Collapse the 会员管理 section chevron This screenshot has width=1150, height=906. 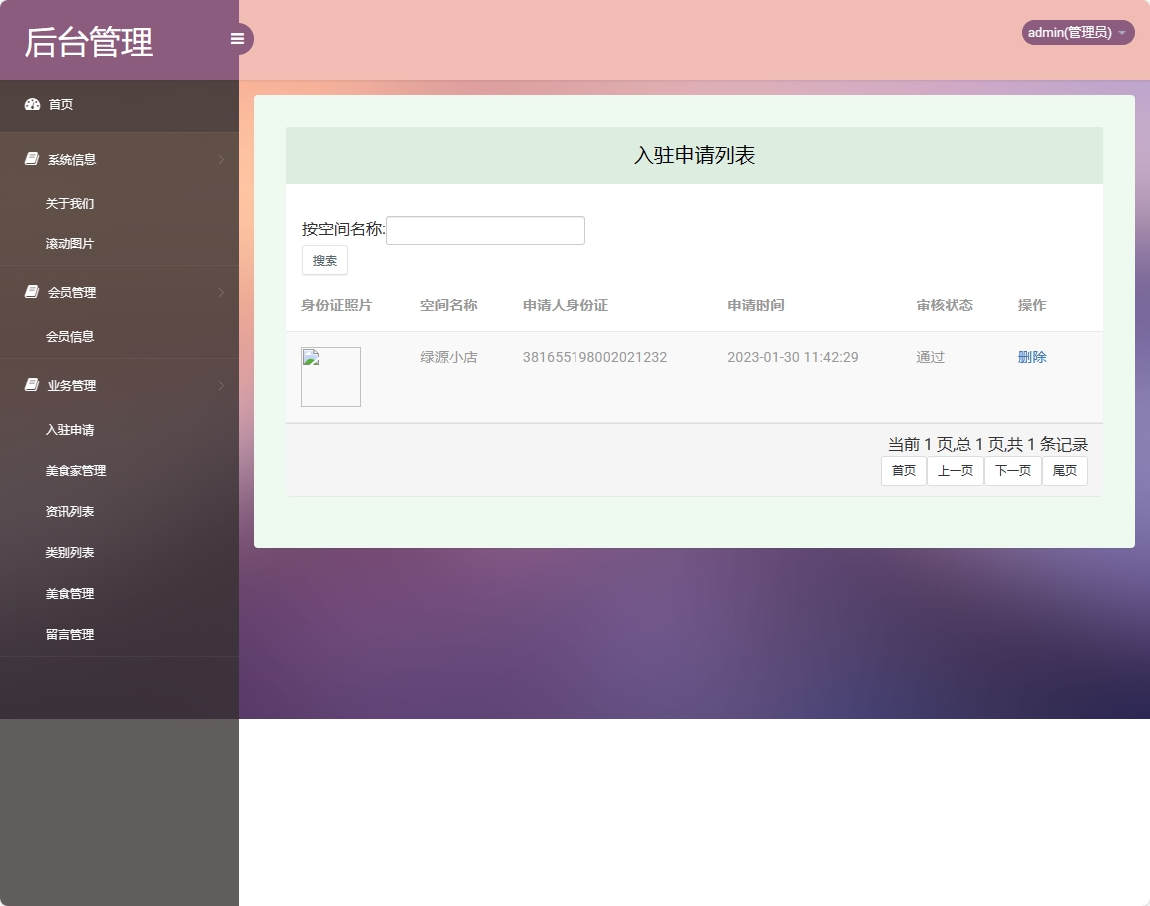[220, 293]
